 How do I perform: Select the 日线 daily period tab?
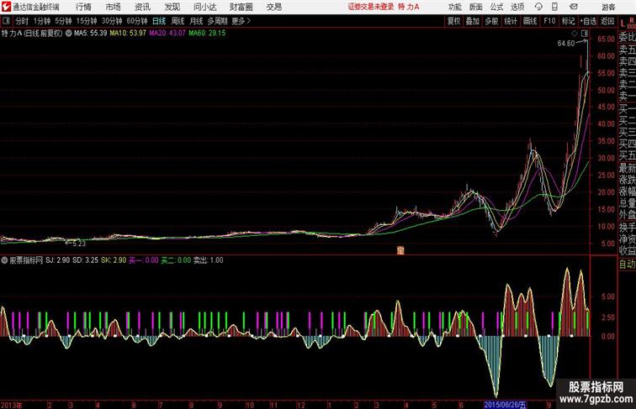point(159,21)
